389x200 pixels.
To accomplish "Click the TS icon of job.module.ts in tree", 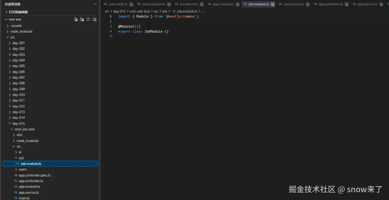I will pyautogui.click(x=18, y=164).
